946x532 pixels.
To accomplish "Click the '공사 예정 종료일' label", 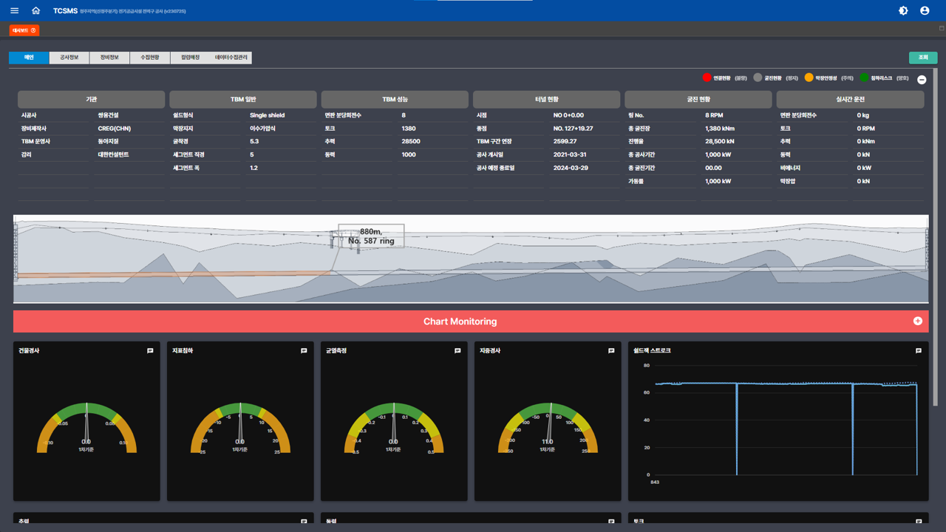I will 495,168.
